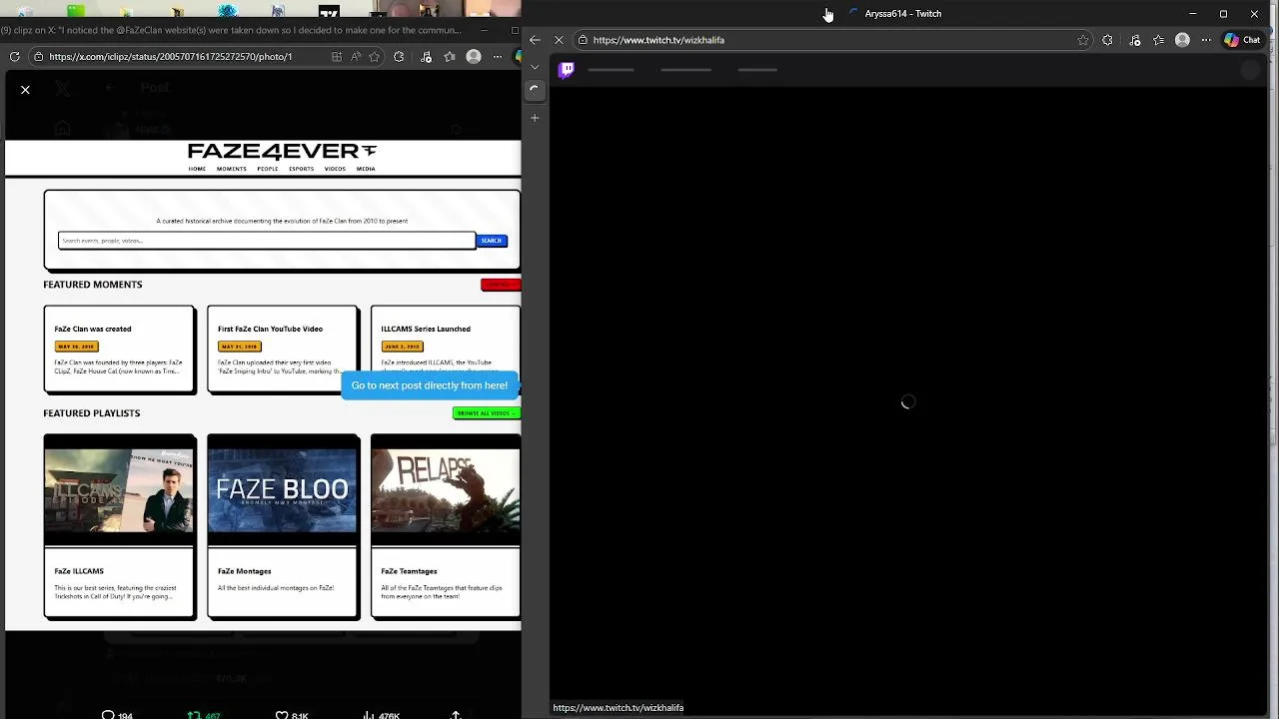The width and height of the screenshot is (1279, 719).
Task: Open Copilot Chat button
Action: coord(1243,40)
